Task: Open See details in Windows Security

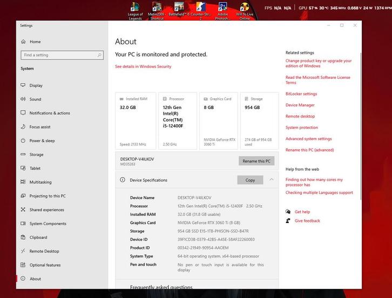Action: pyautogui.click(x=143, y=66)
